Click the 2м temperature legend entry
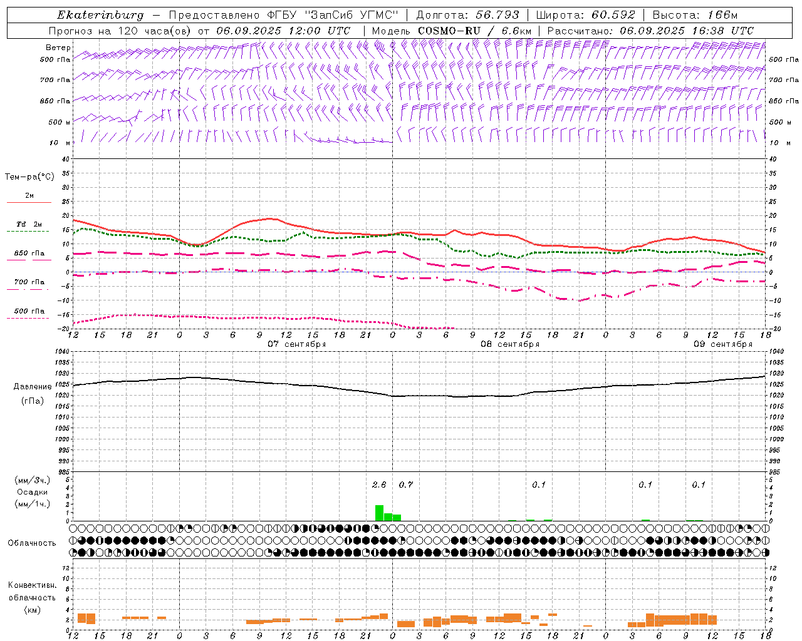 pos(29,195)
